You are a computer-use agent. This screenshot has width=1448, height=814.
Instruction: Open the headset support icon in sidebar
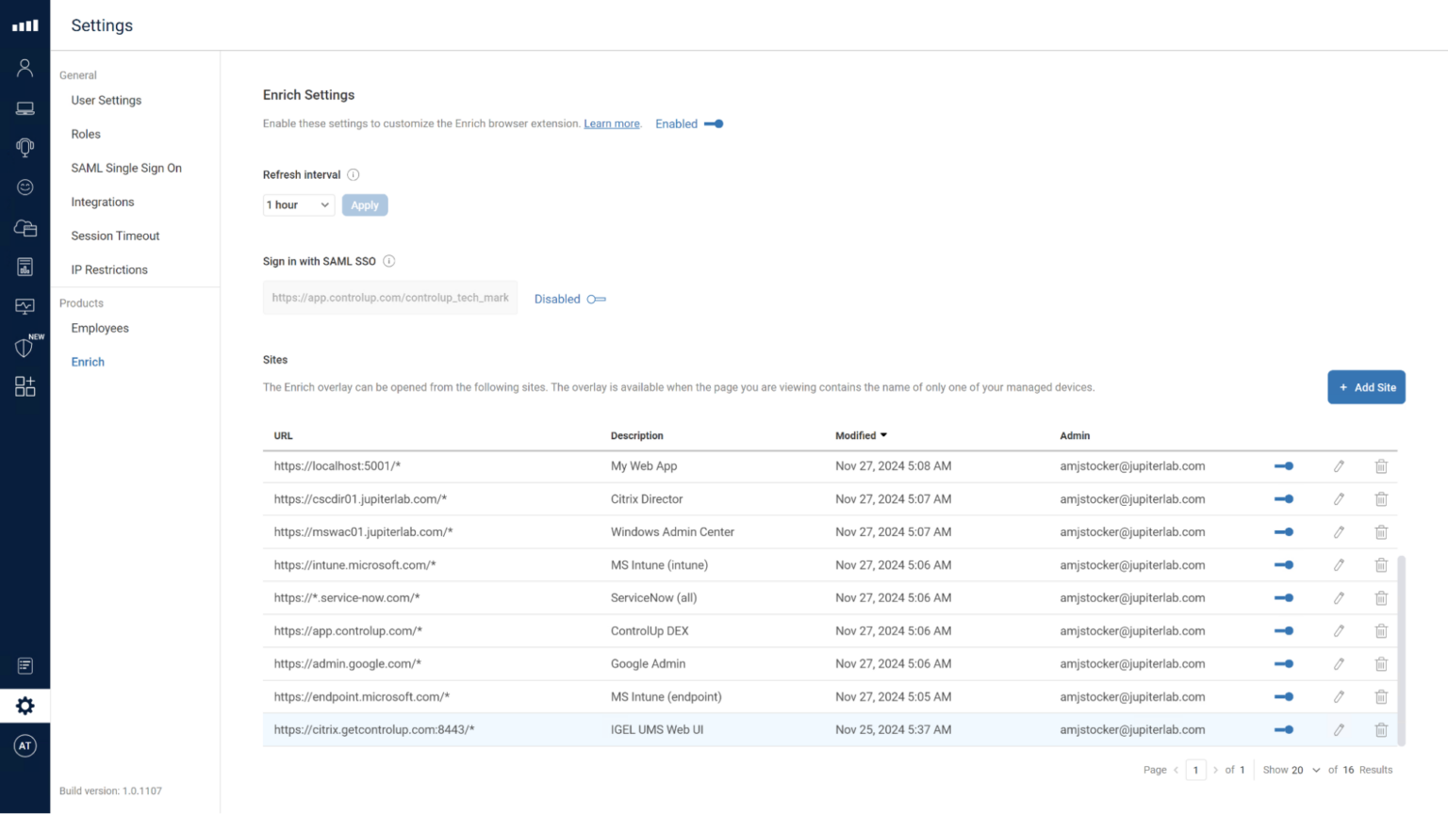pos(25,147)
